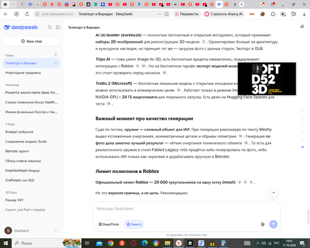Open the Строки появления босса Vaelth chat
The width and height of the screenshot is (310, 248).
point(32,102)
